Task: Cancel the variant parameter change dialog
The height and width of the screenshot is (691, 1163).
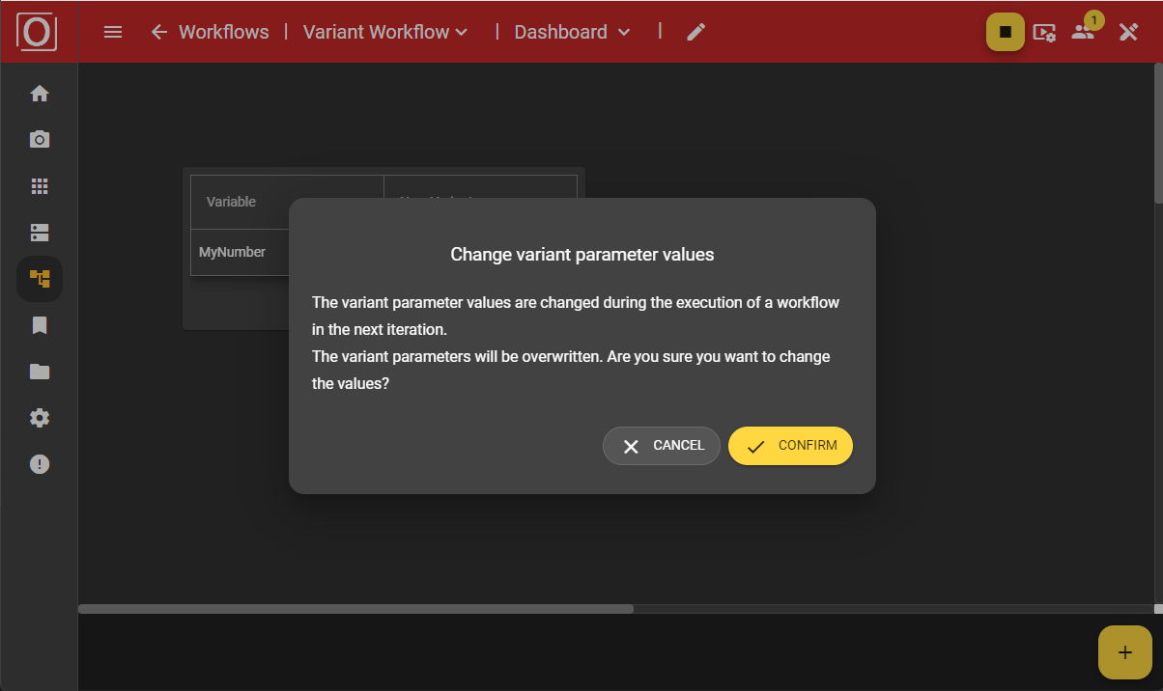Action: click(x=661, y=446)
